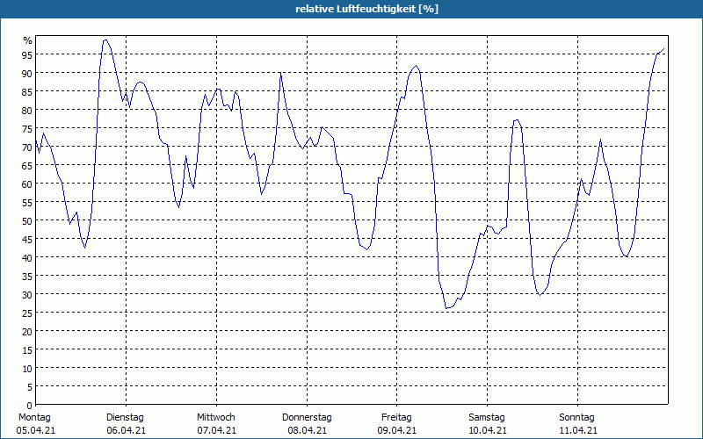This screenshot has height=439, width=703.
Task: Click the y-axis value '30'
Action: 27,294
